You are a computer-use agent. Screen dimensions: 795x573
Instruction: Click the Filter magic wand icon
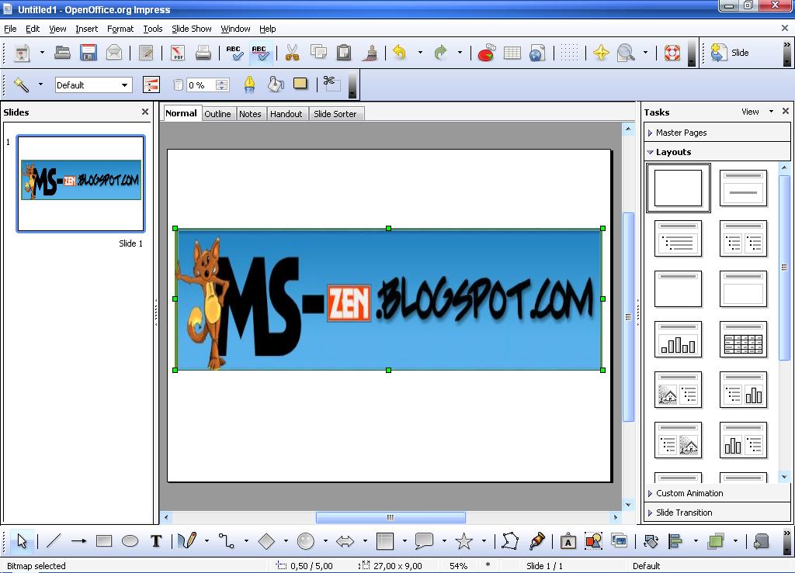[21, 85]
